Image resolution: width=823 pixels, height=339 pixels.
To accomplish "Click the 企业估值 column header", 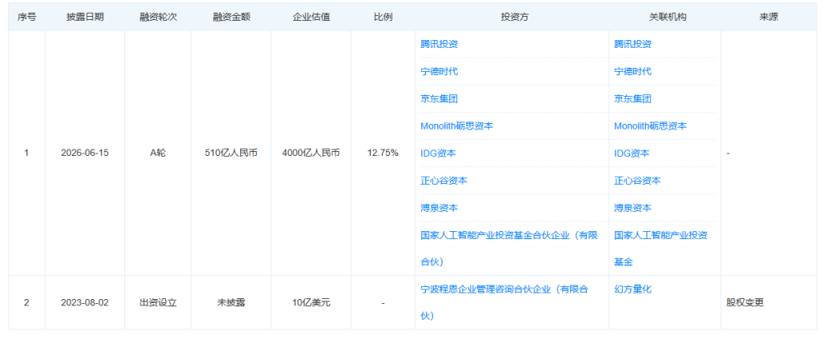I will [x=311, y=17].
